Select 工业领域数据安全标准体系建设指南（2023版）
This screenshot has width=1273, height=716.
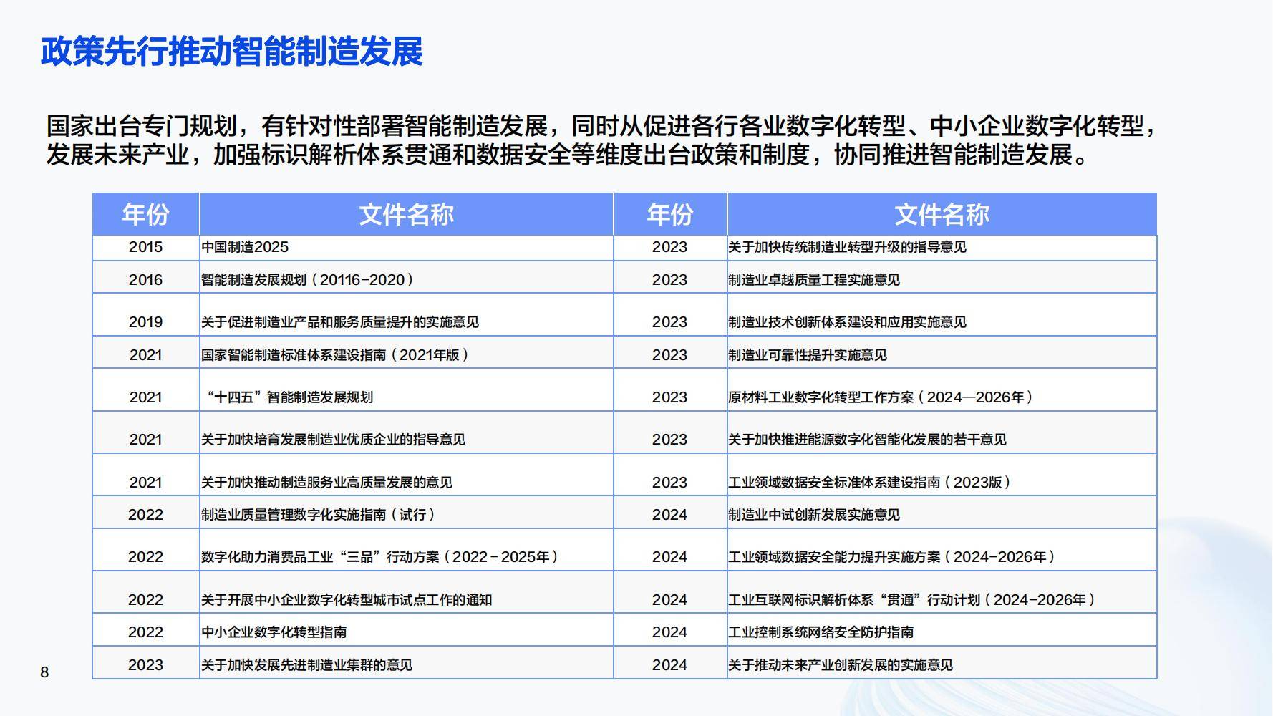pyautogui.click(x=942, y=475)
